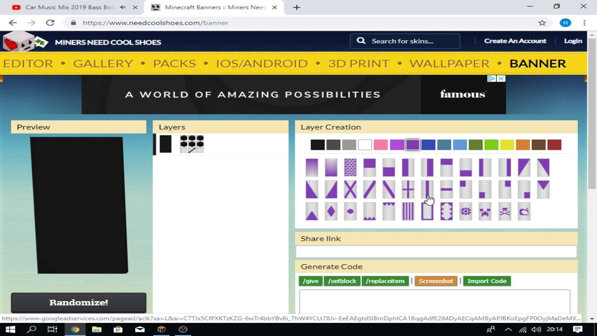Open the WALLPAPER section
The image size is (597, 336).
pos(449,63)
